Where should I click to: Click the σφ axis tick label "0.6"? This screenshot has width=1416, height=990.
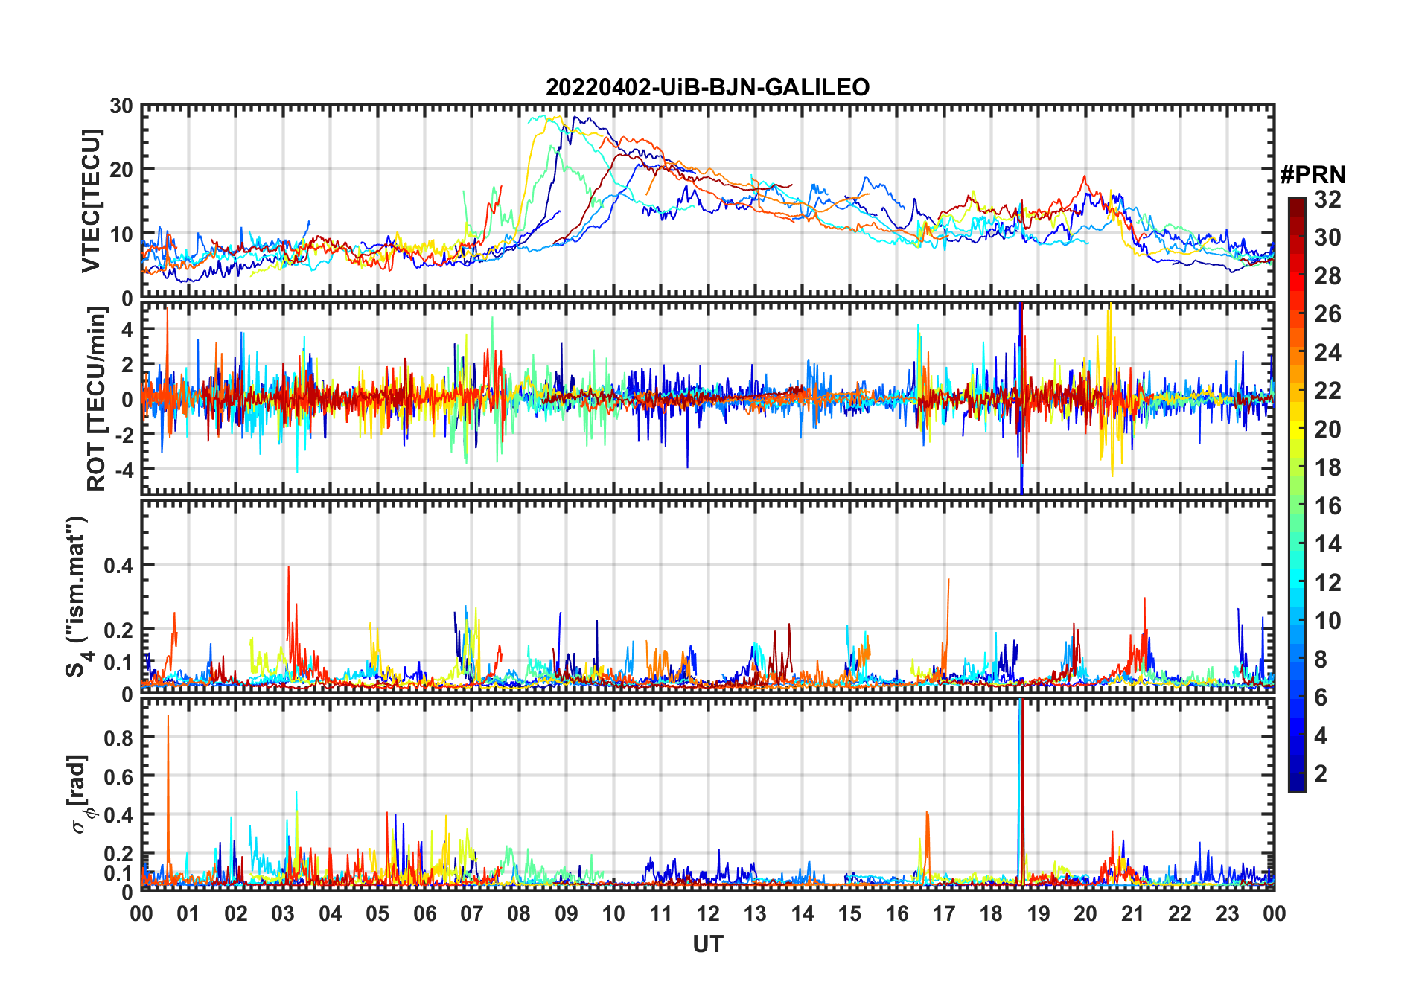coord(118,776)
